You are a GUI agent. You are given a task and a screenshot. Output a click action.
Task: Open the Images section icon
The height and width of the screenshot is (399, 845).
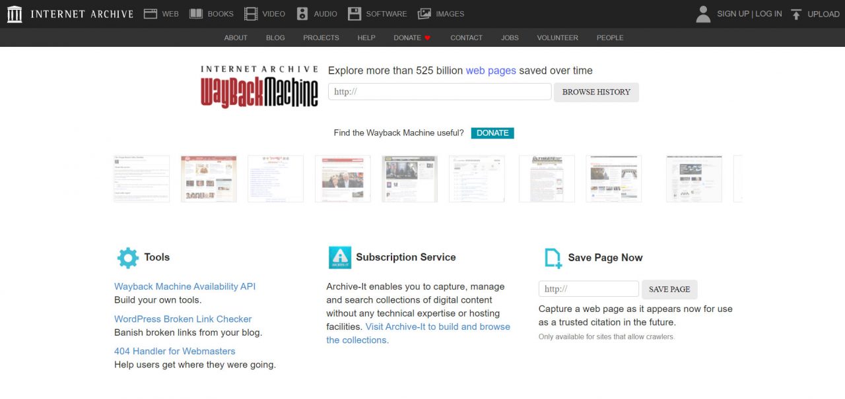coord(424,14)
